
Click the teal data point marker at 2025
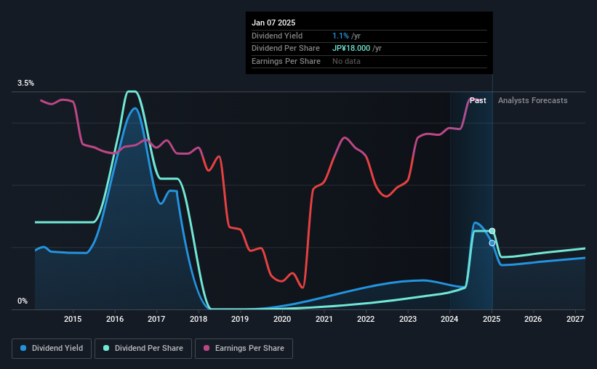click(492, 231)
